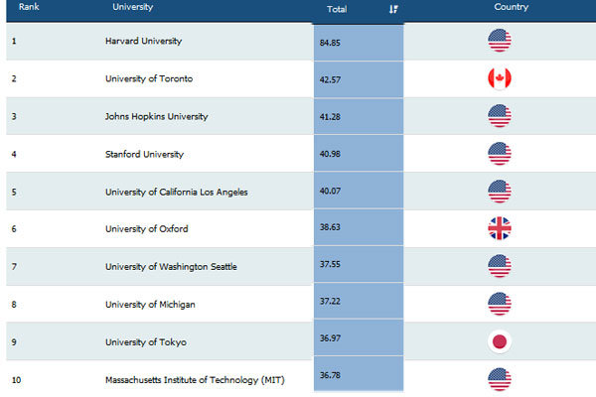Open the University of Toronto entry
This screenshot has height=397, width=596.
(149, 78)
